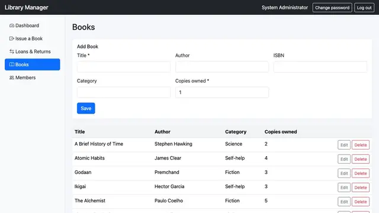
Task: Click the Copies owned column header
Action: [281, 132]
